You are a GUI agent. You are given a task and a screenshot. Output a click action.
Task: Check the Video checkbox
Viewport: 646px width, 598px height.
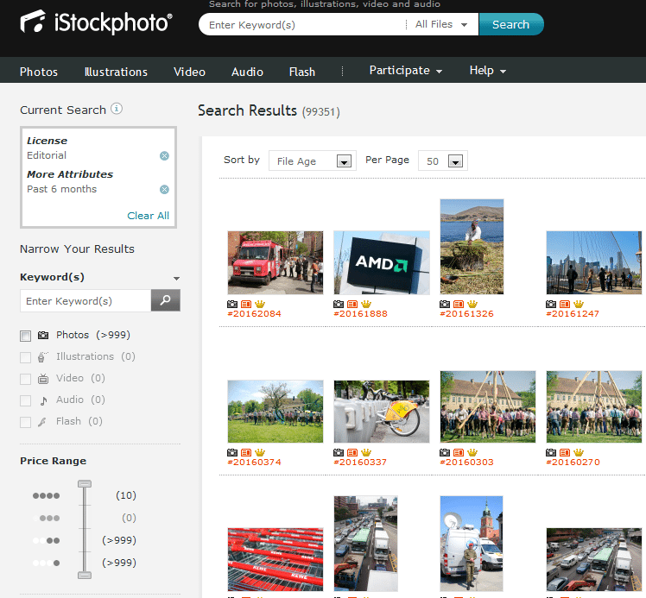coord(26,379)
